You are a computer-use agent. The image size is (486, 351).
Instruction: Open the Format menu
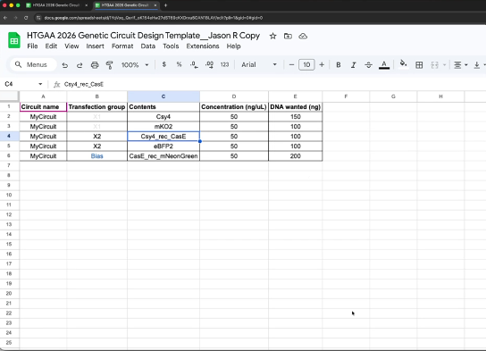(x=122, y=46)
